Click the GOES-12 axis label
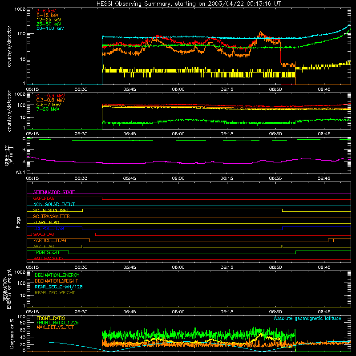 (x=9, y=155)
